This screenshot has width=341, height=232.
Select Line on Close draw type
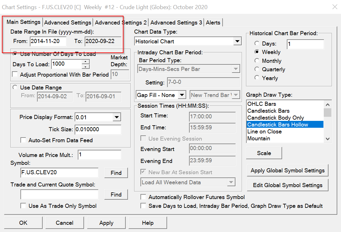[285, 132]
